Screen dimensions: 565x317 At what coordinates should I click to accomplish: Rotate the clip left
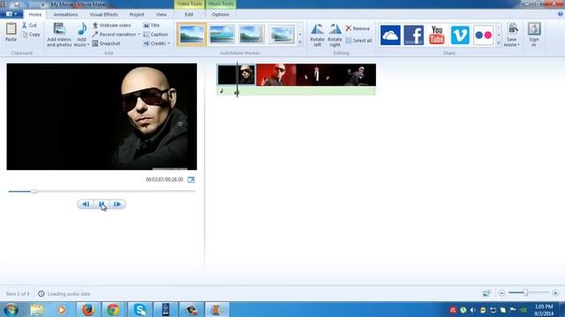coord(317,35)
